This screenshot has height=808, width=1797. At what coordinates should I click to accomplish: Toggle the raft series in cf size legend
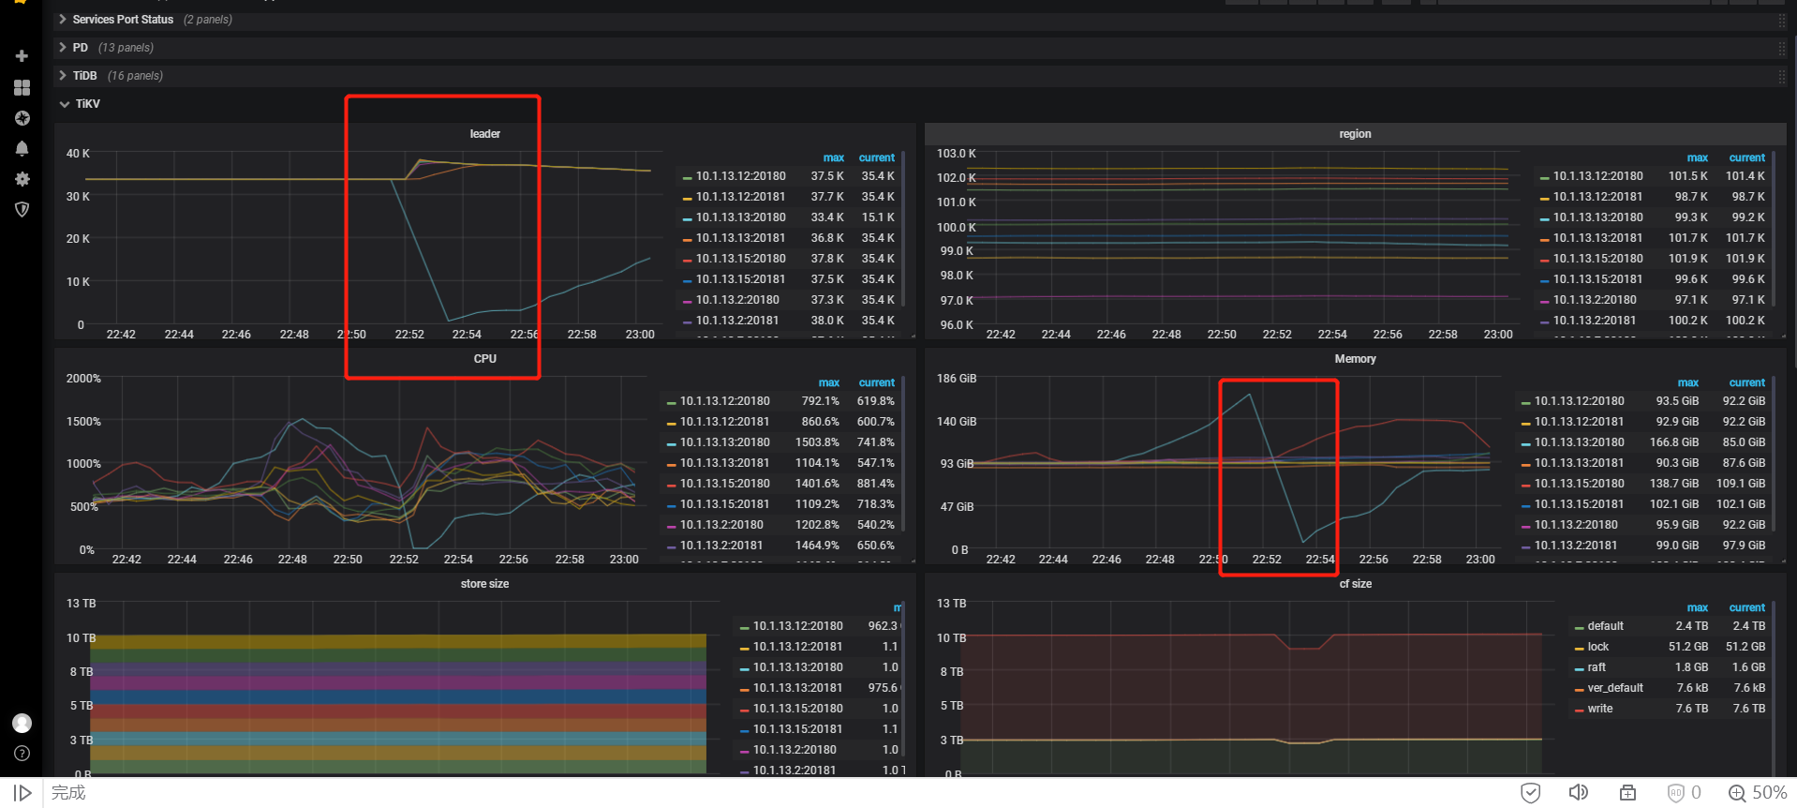pyautogui.click(x=1597, y=667)
